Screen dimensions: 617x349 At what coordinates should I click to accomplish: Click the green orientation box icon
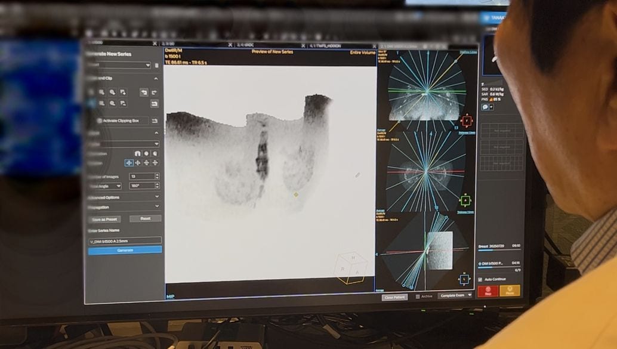point(465,200)
